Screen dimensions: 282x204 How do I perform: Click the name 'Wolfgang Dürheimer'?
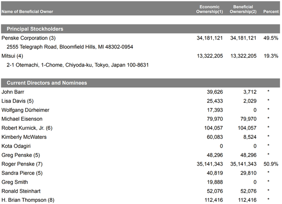[26, 110]
